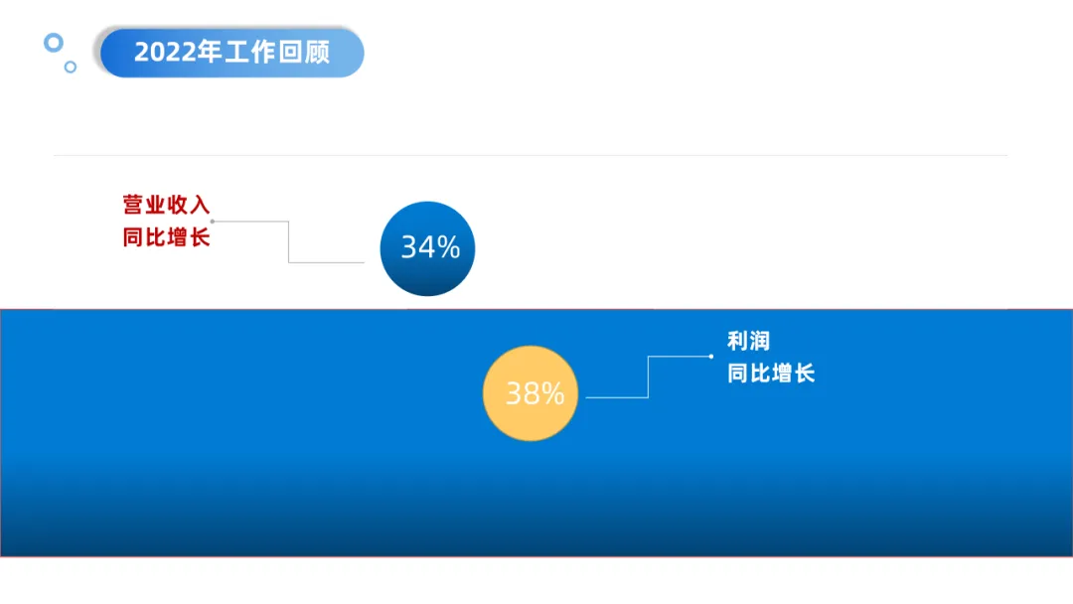Select the thin horizontal divider line
Screen dimensions: 1073x604
coord(531,155)
